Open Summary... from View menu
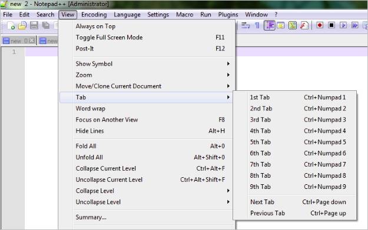Viewport: 368px width, 230px height. (x=146, y=217)
